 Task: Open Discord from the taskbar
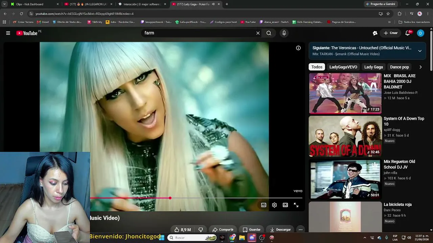(252, 238)
